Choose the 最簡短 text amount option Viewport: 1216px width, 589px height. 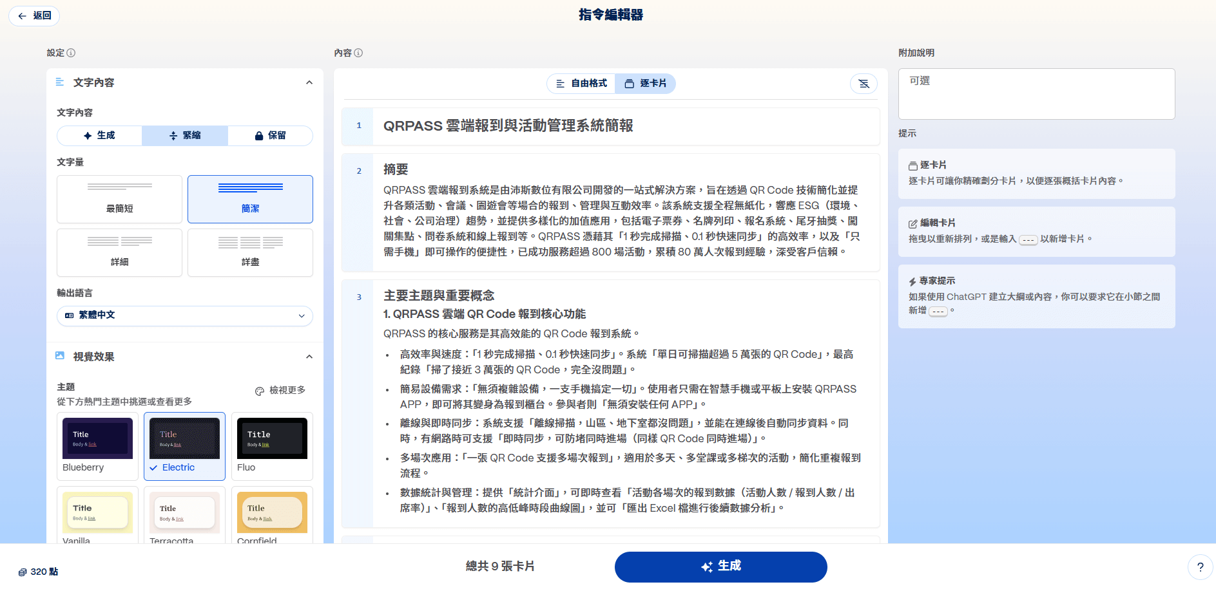tap(119, 200)
